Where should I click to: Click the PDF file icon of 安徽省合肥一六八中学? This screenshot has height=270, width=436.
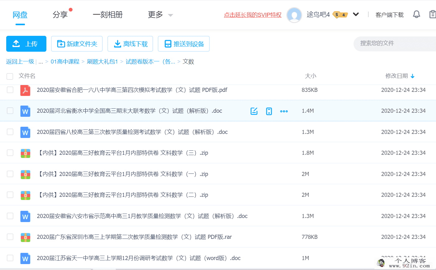pyautogui.click(x=25, y=90)
